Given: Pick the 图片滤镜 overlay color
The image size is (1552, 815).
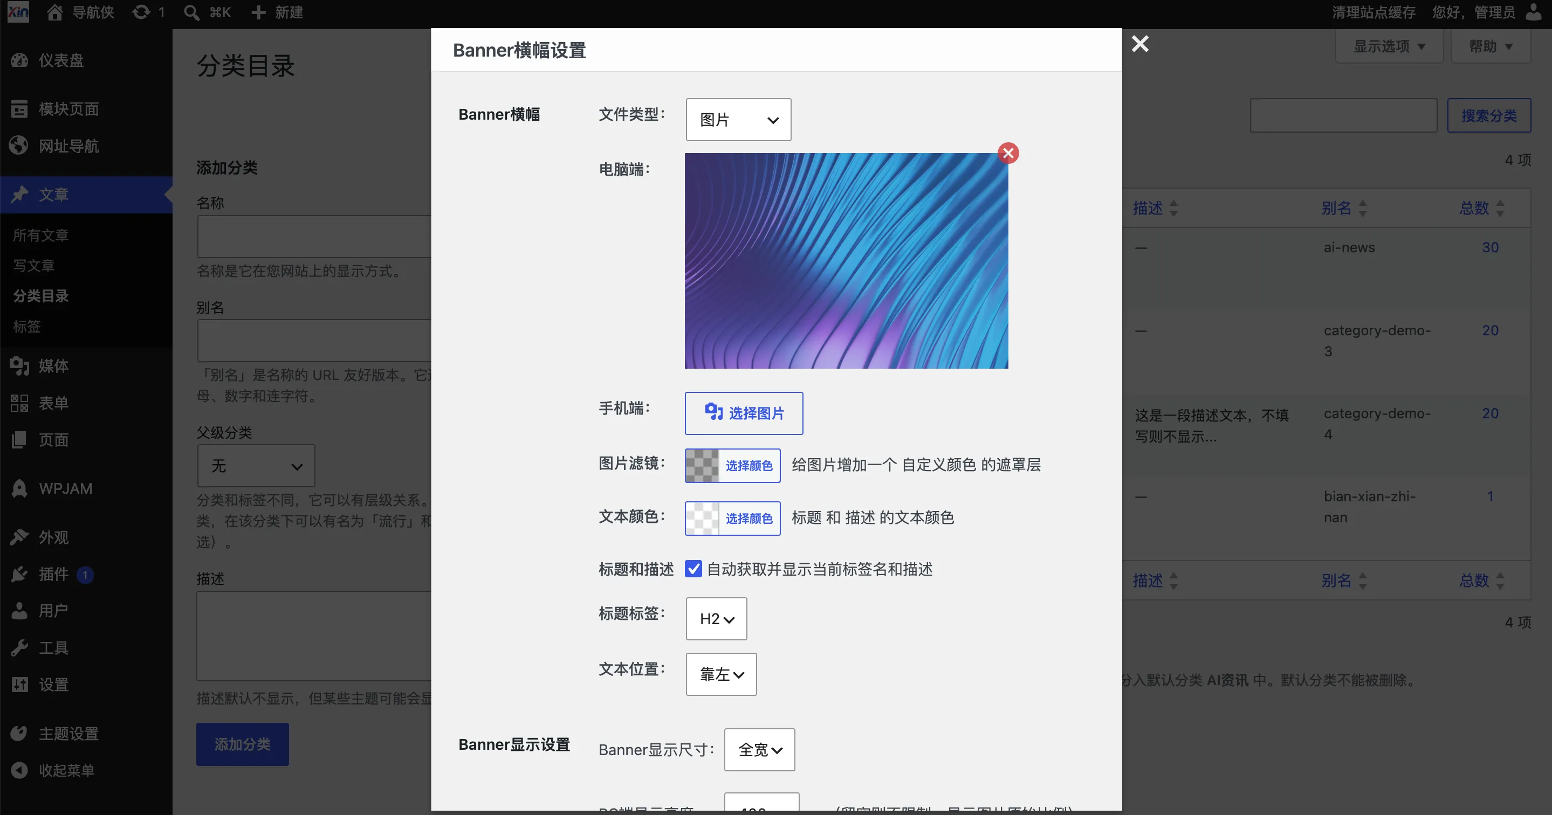Looking at the screenshot, I should click(733, 466).
